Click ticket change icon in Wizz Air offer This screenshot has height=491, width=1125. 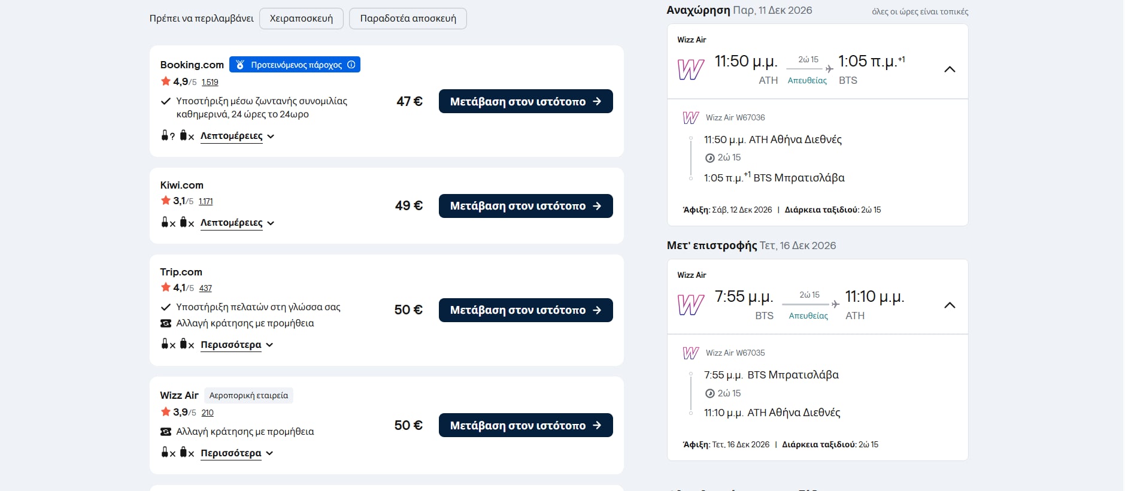click(x=166, y=432)
